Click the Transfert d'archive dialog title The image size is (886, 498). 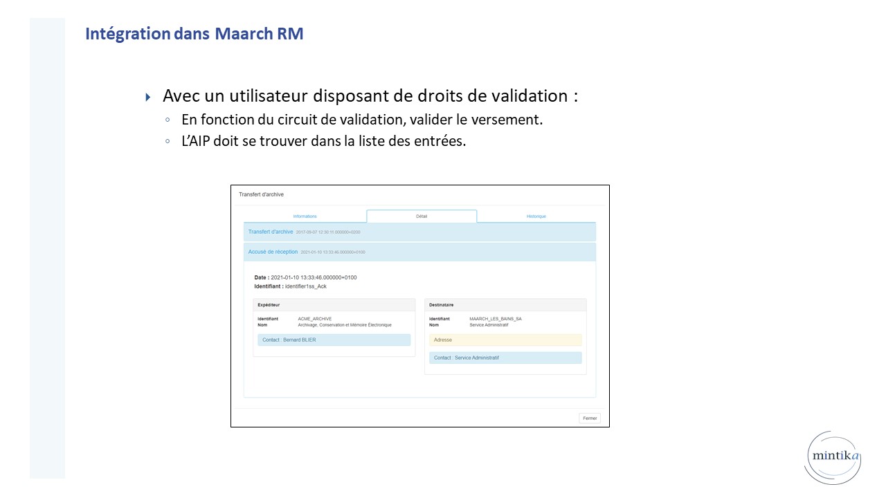coord(261,194)
